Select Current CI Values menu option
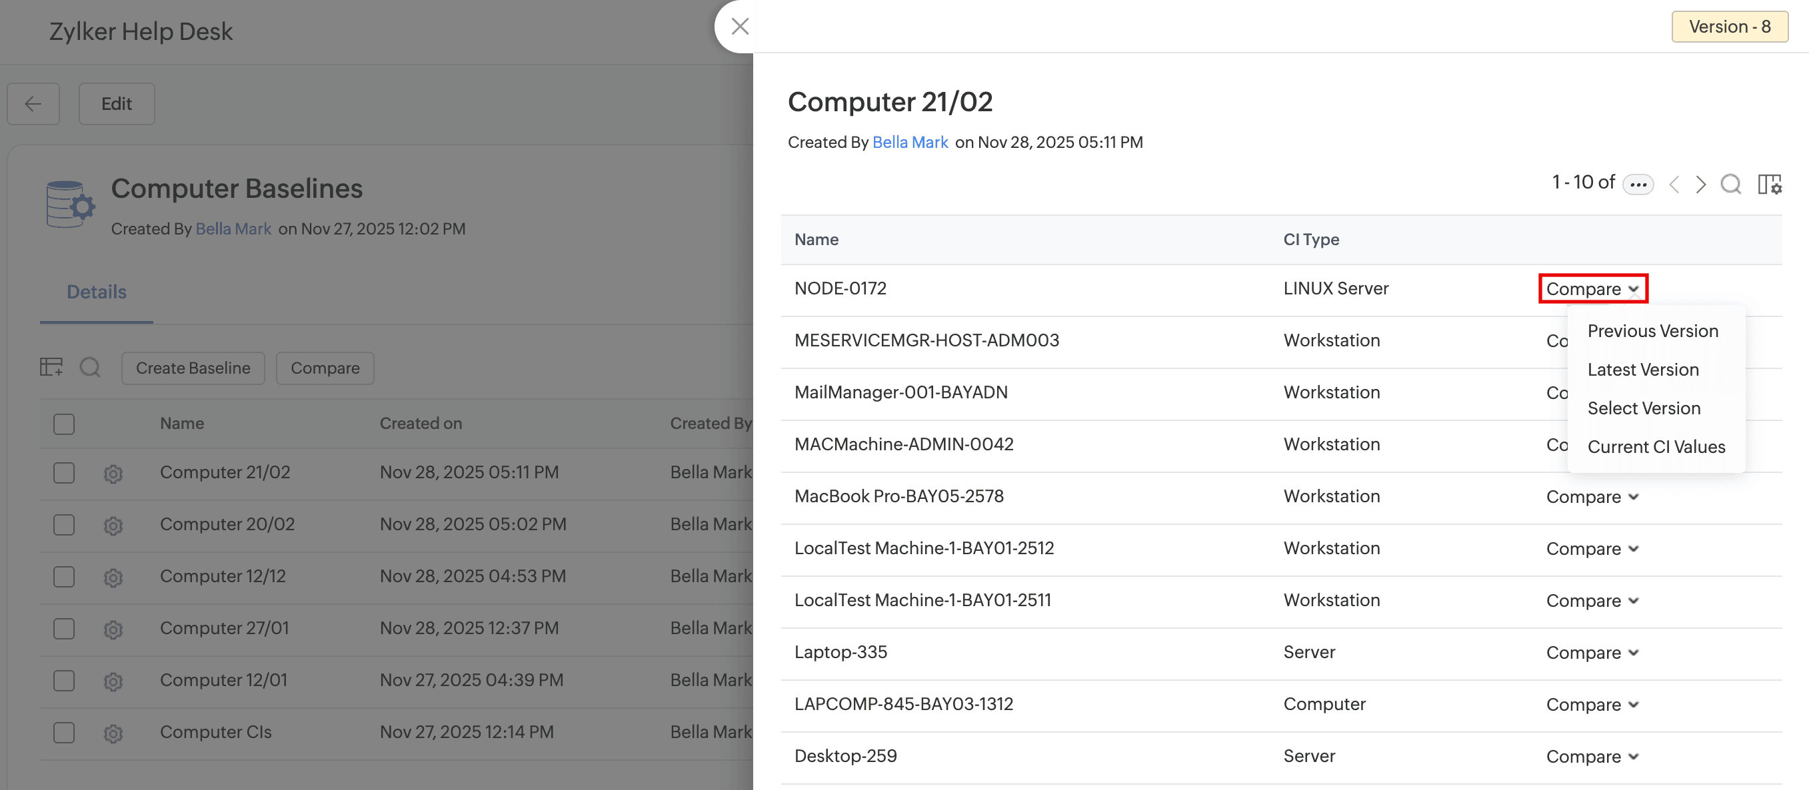1809x790 pixels. (x=1655, y=447)
